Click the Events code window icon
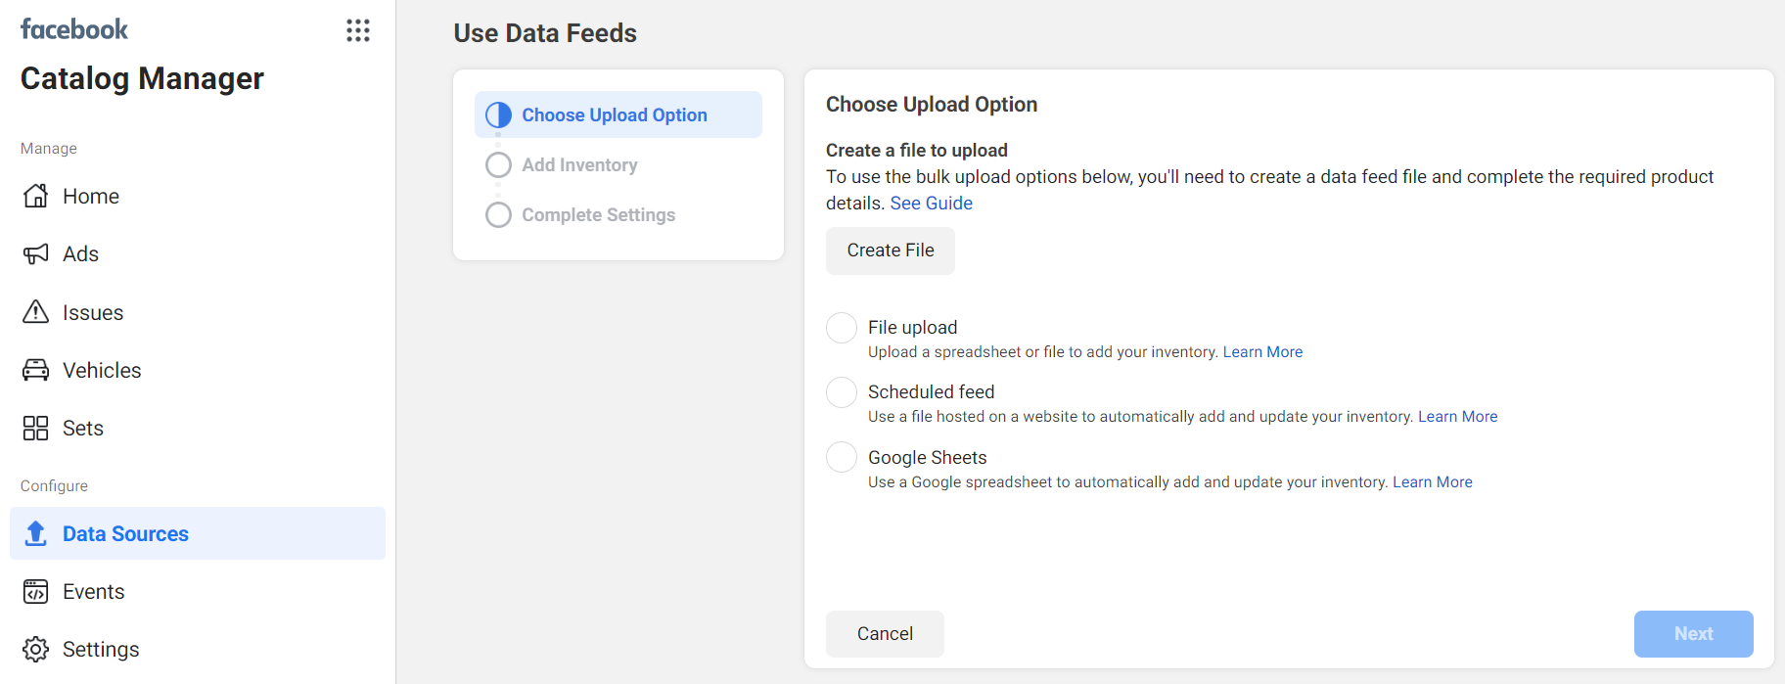This screenshot has height=684, width=1785. tap(35, 591)
